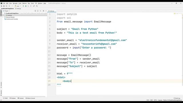Open the 'main' run configuration dropdown
Viewport: 183px width, 103px height.
[x=18, y=6]
